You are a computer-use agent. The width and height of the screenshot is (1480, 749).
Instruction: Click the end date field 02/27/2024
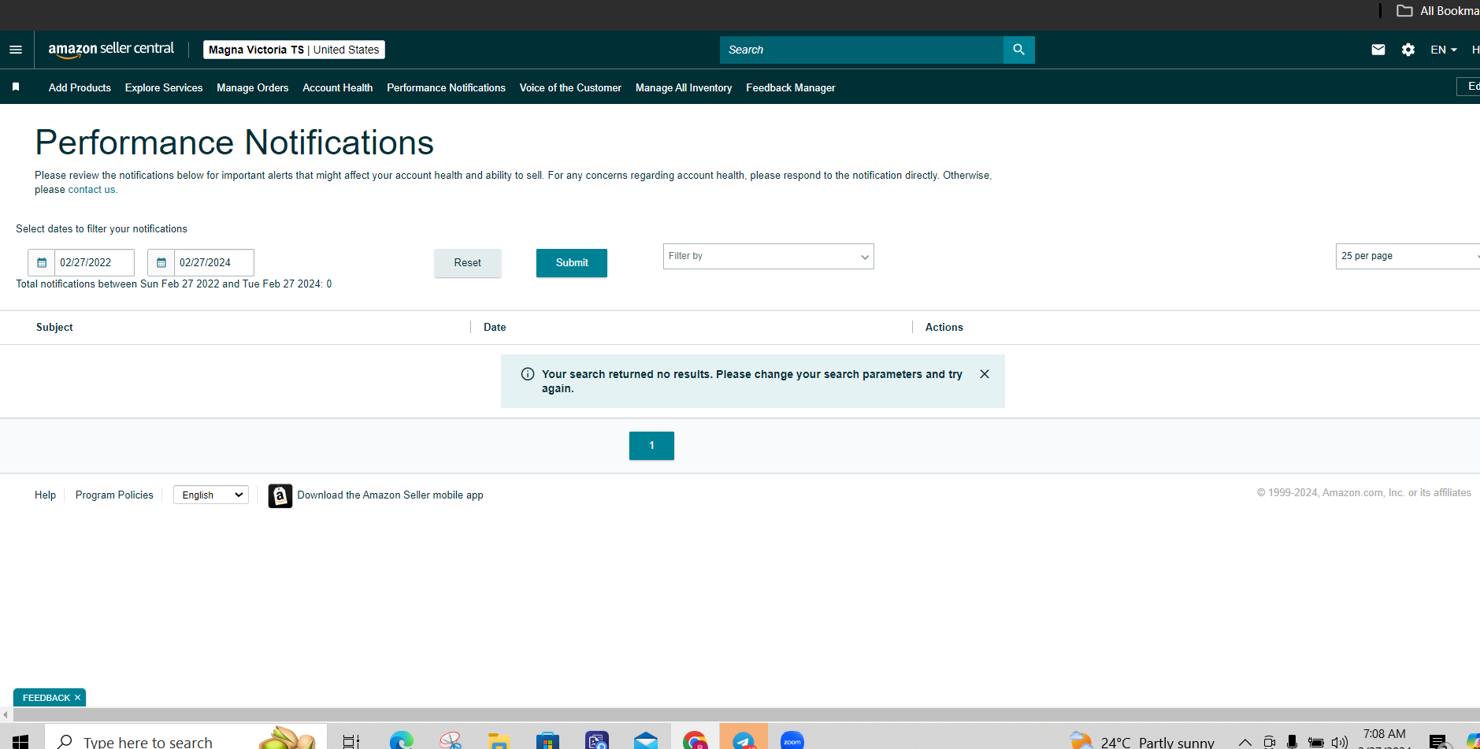(213, 262)
